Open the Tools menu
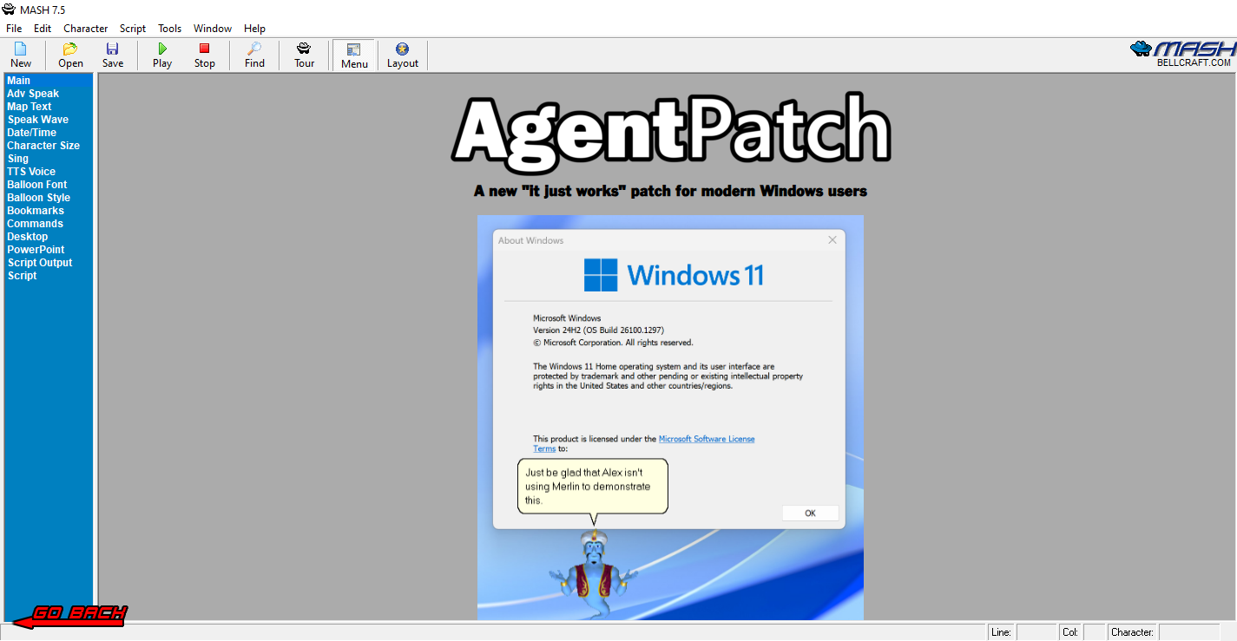Viewport: 1237px width, 641px height. tap(169, 29)
